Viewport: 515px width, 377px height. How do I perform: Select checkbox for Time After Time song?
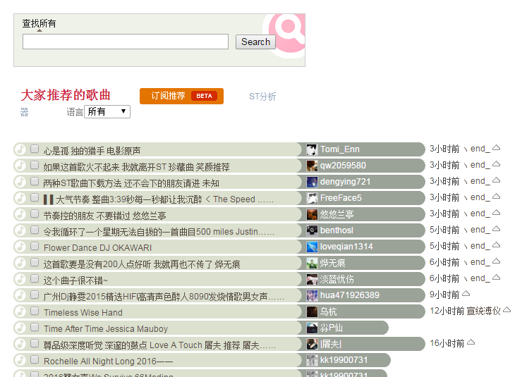click(35, 327)
